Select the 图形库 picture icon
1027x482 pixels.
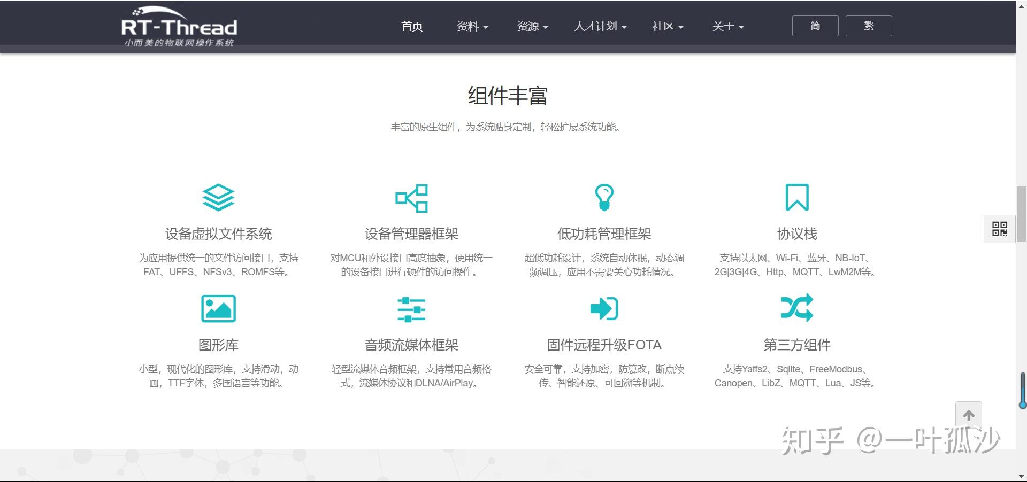click(x=218, y=308)
